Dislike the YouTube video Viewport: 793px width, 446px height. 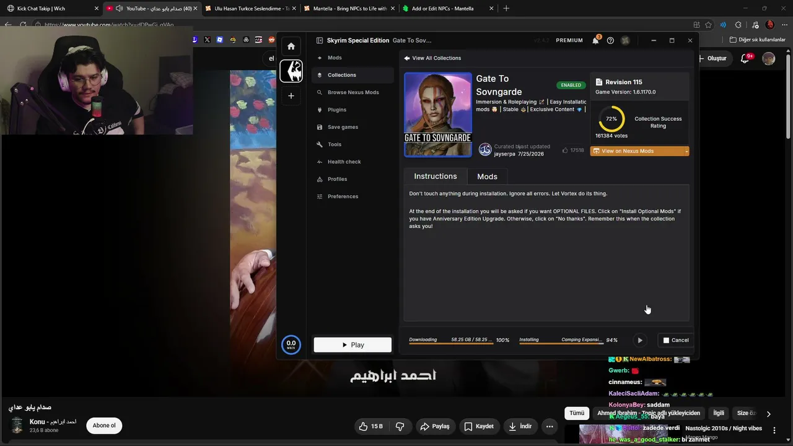click(400, 426)
